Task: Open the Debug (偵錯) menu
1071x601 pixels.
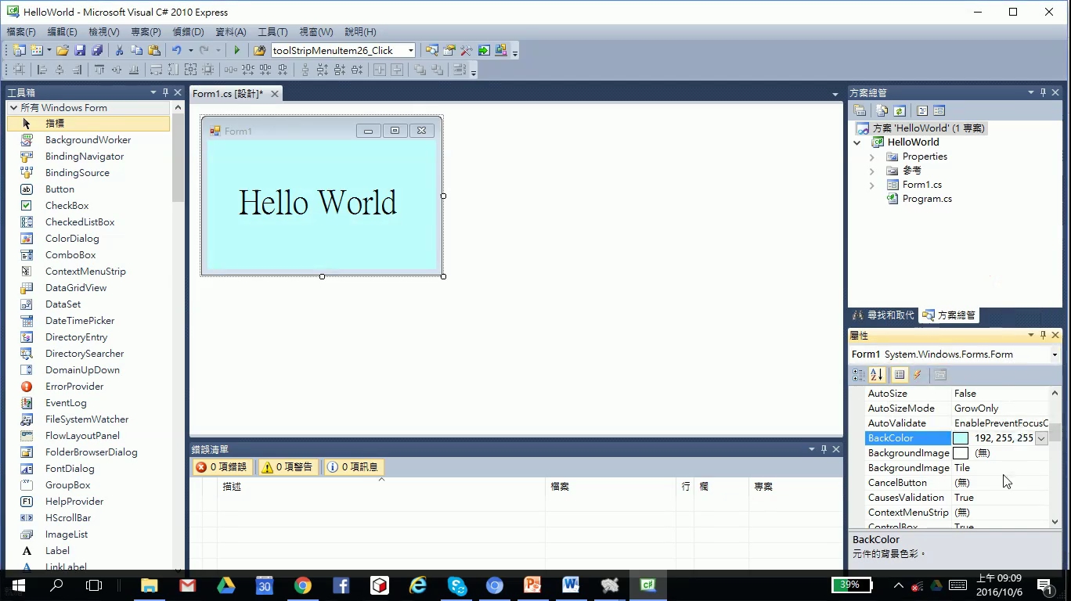Action: coord(188,32)
